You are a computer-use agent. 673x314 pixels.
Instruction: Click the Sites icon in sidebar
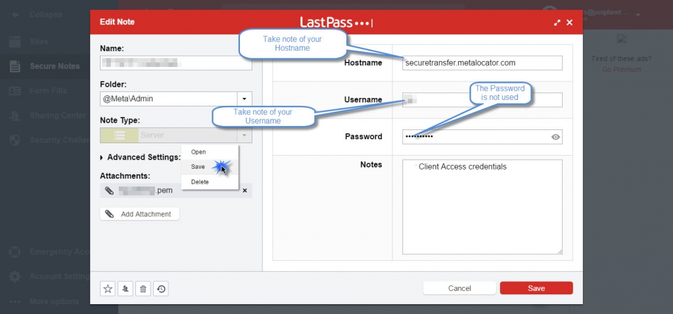tap(15, 41)
